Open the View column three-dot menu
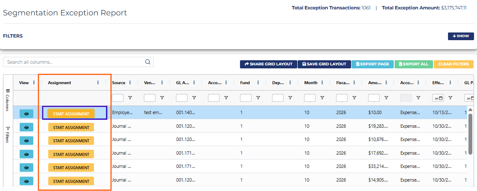Image resolution: width=477 pixels, height=191 pixels. click(34, 82)
